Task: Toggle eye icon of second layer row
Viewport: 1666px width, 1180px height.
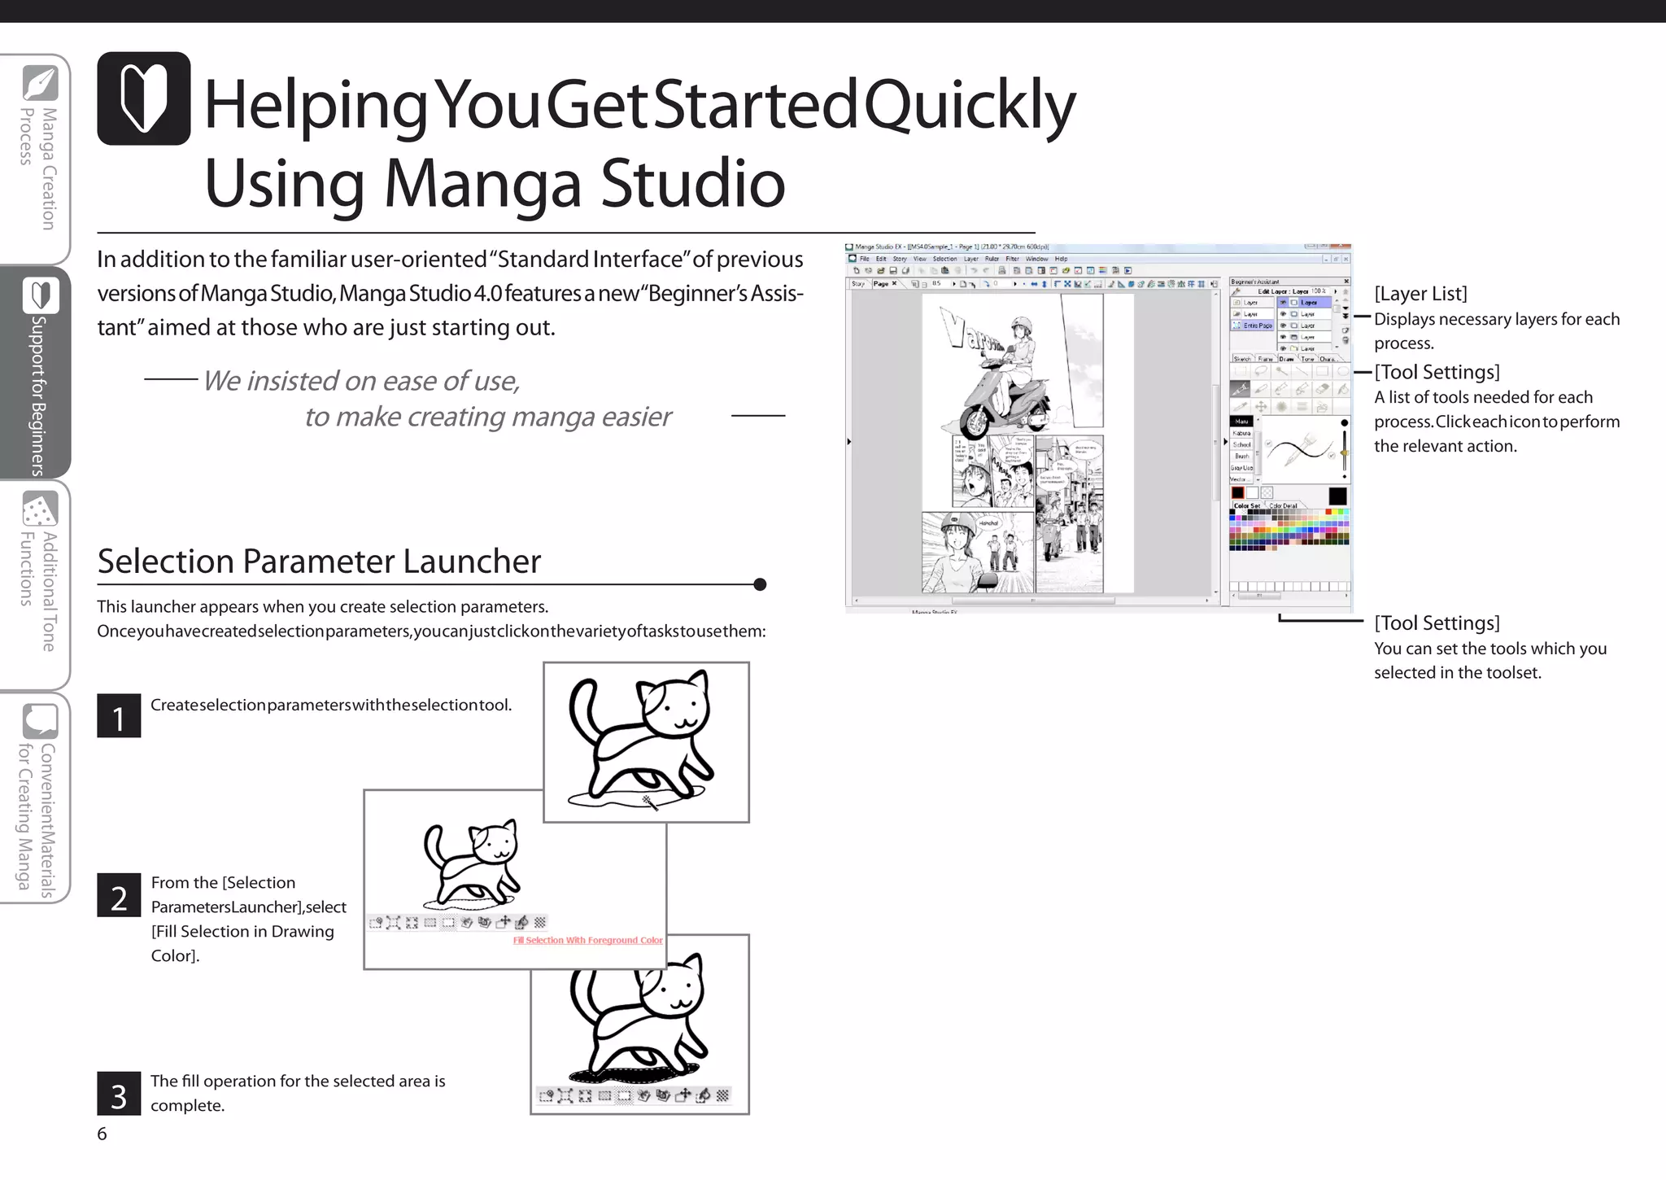Action: point(1283,314)
